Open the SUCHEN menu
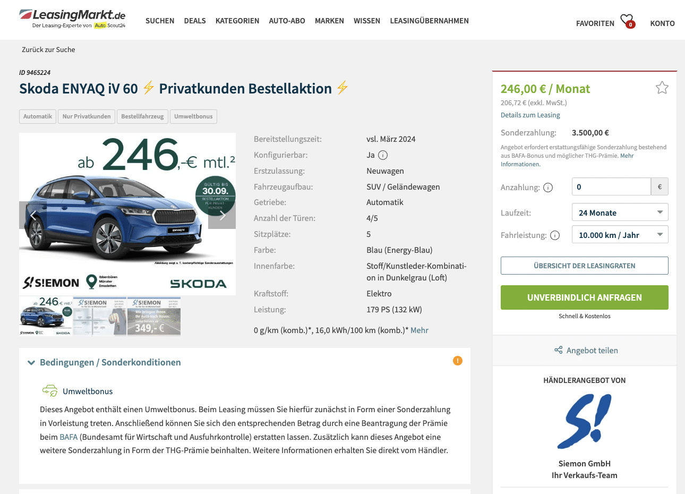 pyautogui.click(x=160, y=21)
